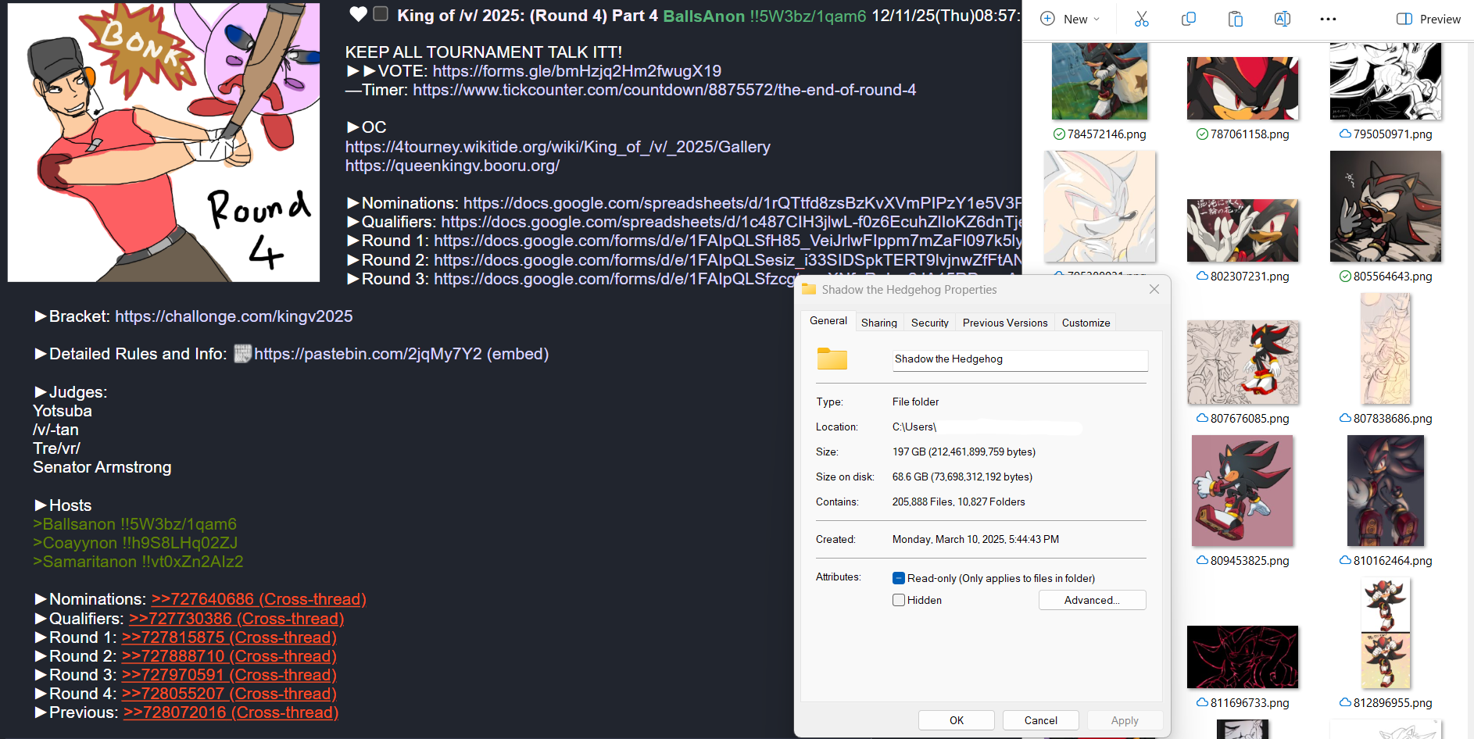Viewport: 1474px width, 739px height.
Task: Click the green sync check beside 805564643.png
Action: pyautogui.click(x=1345, y=277)
